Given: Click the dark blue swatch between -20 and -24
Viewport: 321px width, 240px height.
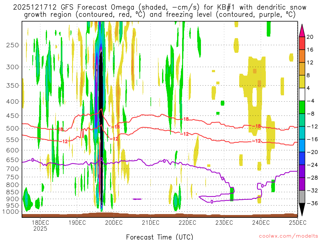Looking at the screenshot, I should tap(302, 158).
